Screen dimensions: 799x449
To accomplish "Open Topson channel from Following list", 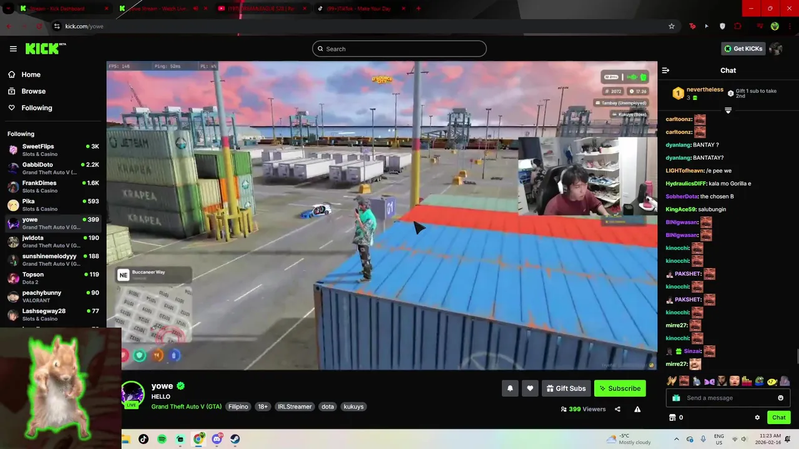I will point(53,278).
